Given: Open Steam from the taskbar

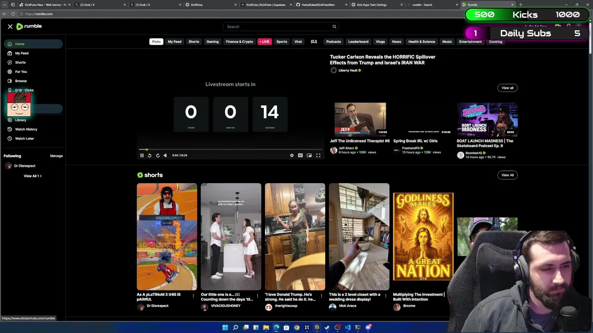Looking at the screenshot, I should tap(327, 327).
